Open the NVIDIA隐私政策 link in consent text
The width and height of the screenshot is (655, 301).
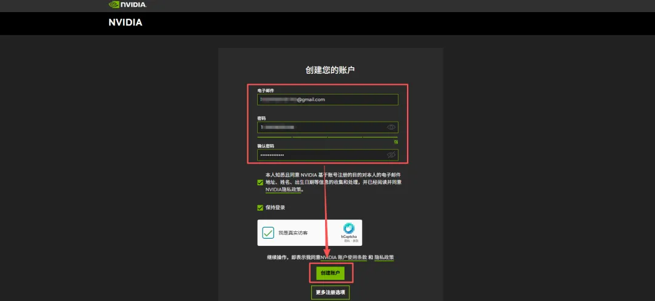(284, 190)
